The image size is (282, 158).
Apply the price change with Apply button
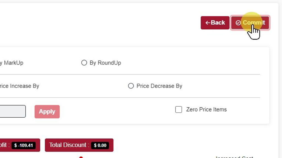pos(47,112)
